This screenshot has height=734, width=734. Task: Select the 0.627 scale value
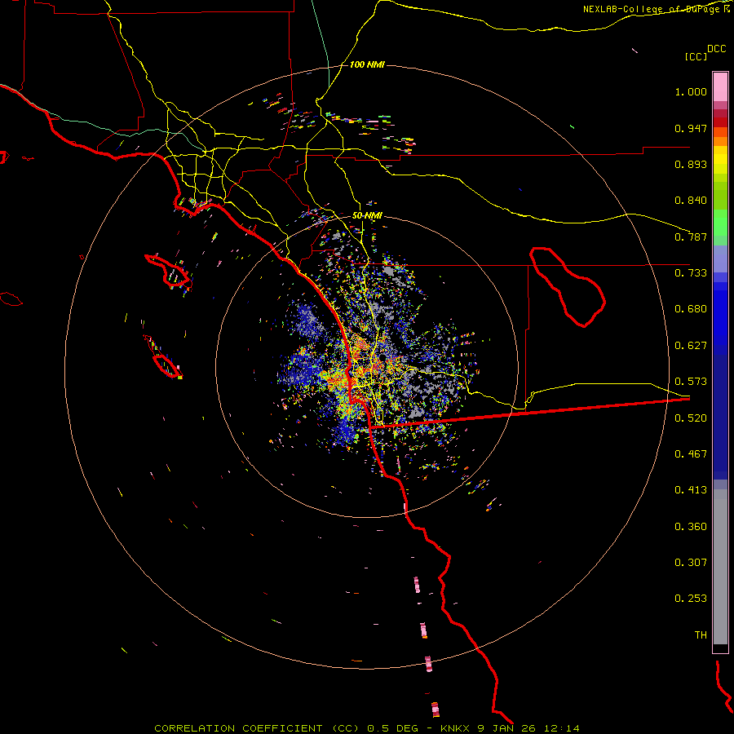(x=691, y=346)
